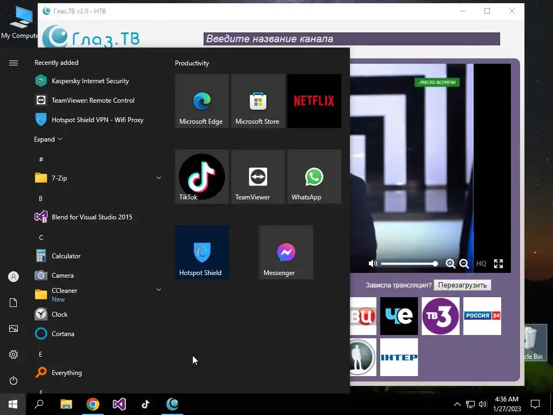Viewport: 553px width, 415px height.
Task: Select the ТВ3 channel thumbnail
Action: click(x=441, y=316)
